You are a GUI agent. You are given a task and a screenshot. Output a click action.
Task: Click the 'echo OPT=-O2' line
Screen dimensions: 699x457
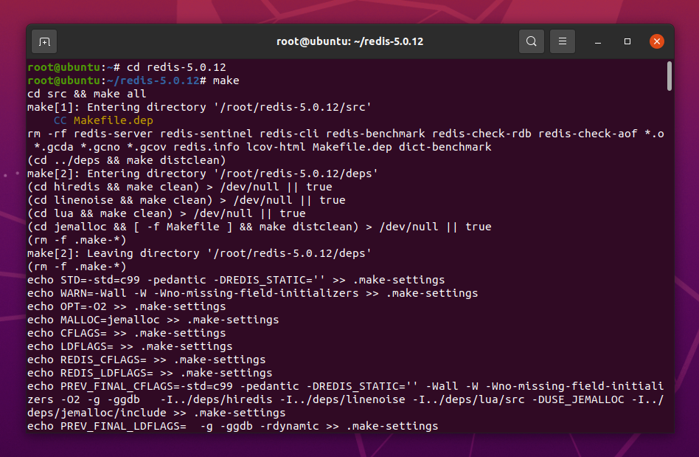127,306
